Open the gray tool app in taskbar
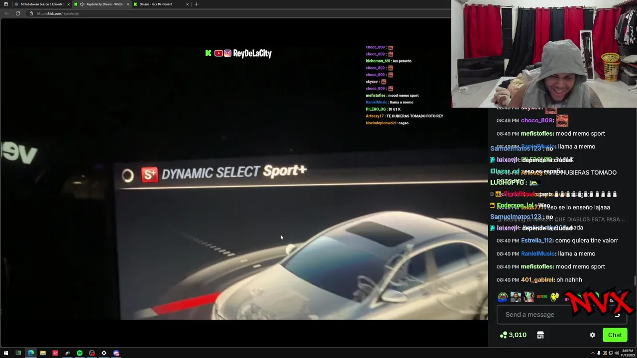This screenshot has height=358, width=637. tap(67, 353)
